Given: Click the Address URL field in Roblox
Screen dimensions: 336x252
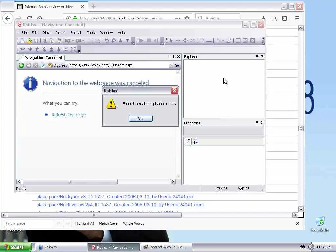Looking at the screenshot, I should coord(119,65).
